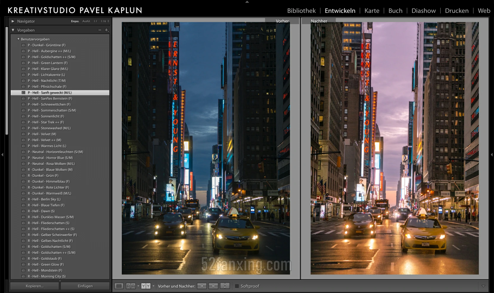Open the Diashow module
Screen dimensions: 494x293
coord(424,11)
